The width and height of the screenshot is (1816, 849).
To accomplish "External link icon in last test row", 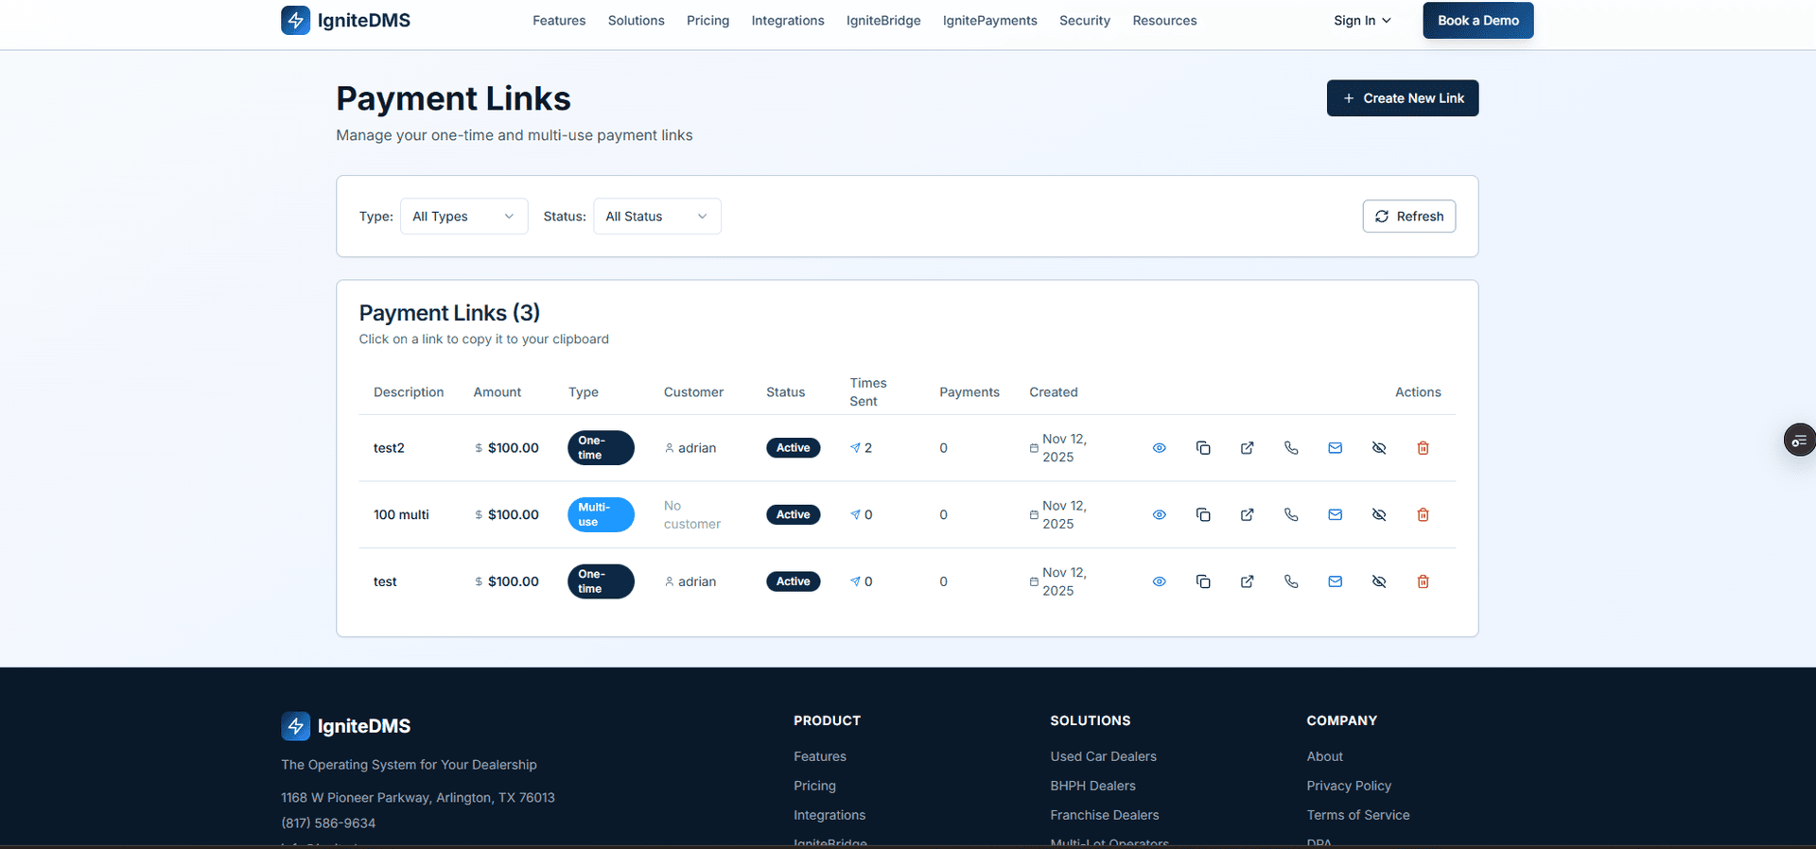I will pos(1247,581).
